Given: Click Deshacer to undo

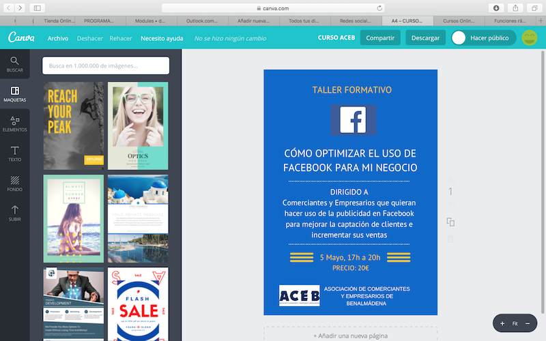Looking at the screenshot, I should tap(90, 38).
